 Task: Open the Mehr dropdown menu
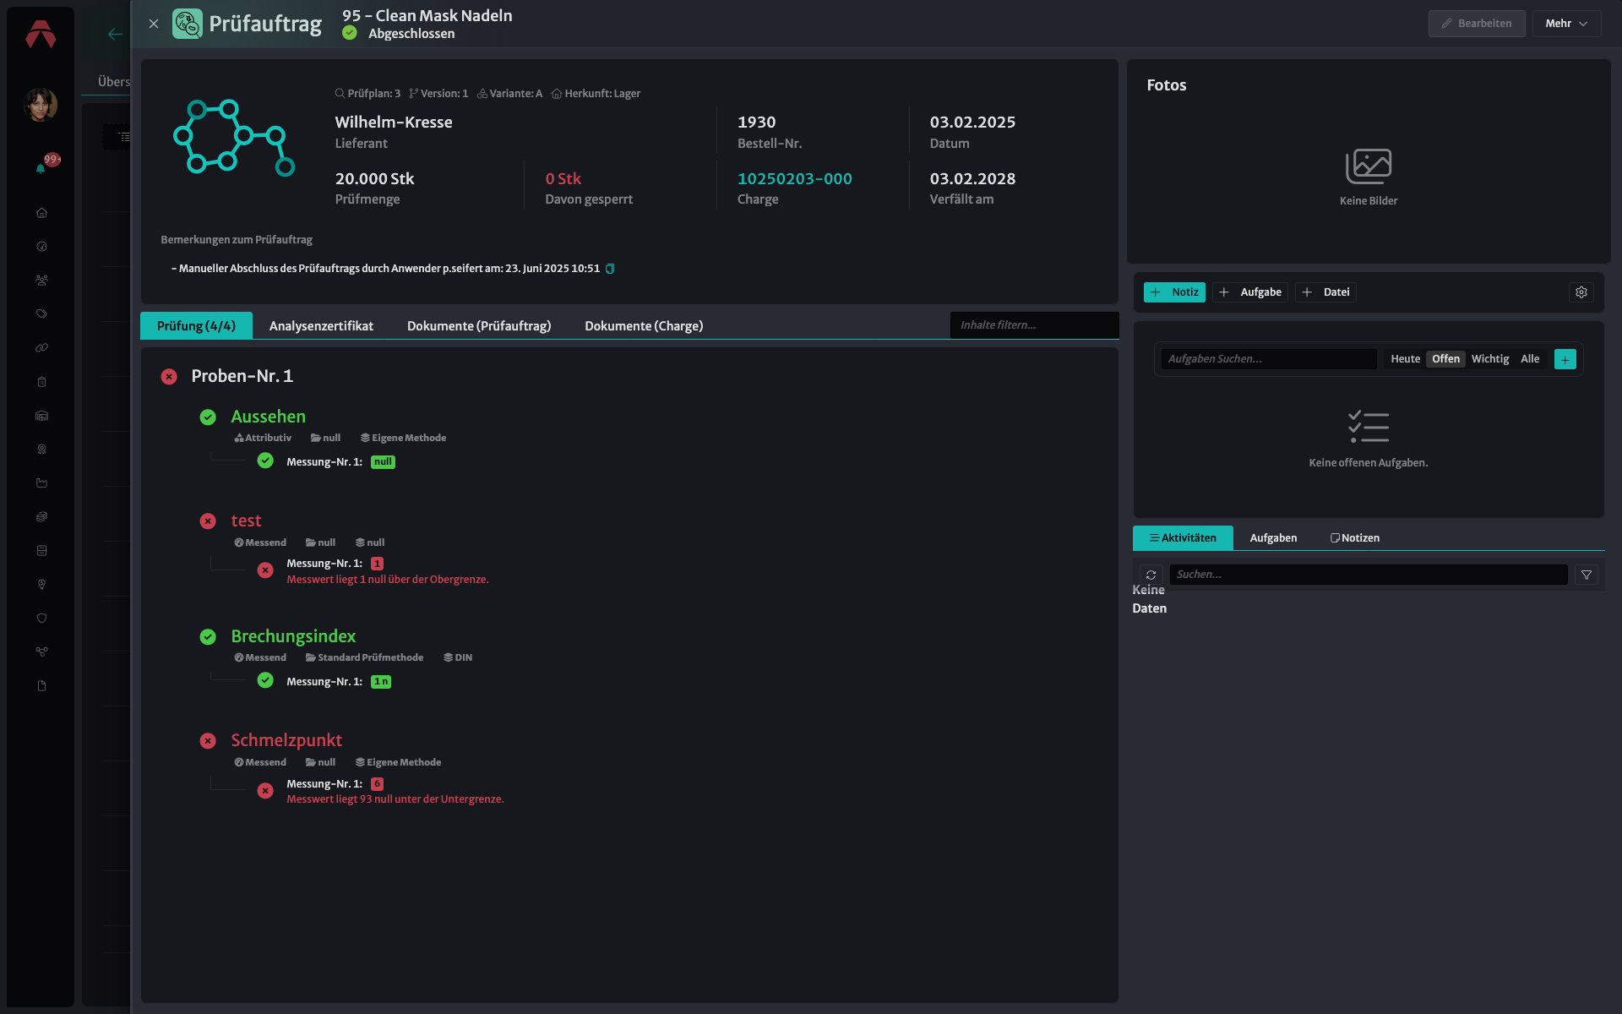coord(1566,24)
